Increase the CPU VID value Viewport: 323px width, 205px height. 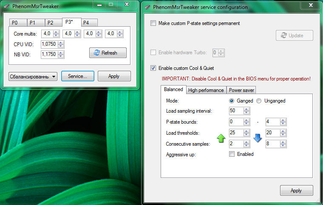(x=61, y=43)
